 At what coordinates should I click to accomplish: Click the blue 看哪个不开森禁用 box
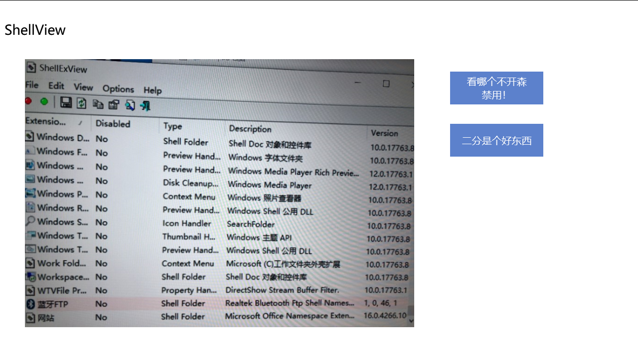[496, 88]
